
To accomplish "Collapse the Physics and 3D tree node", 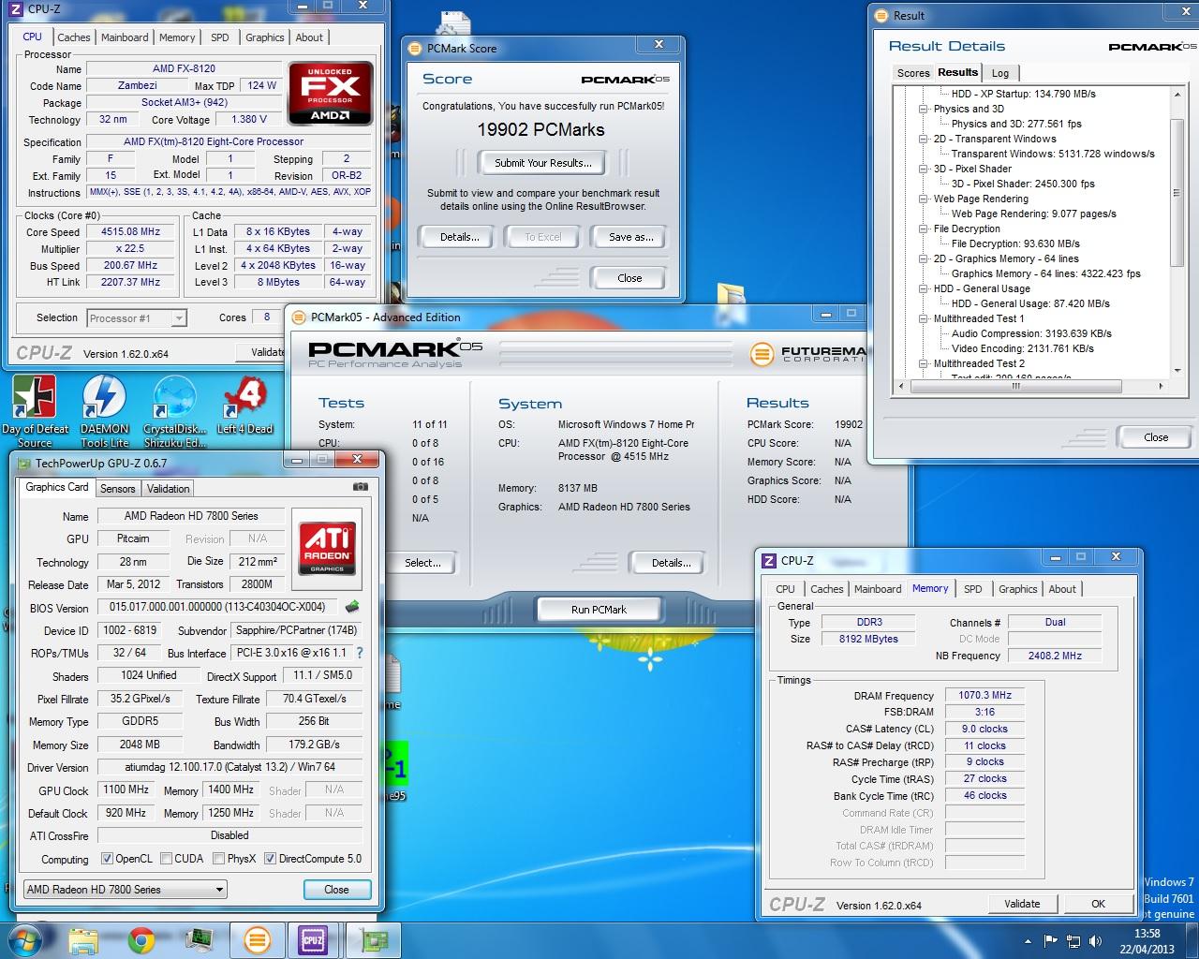I will point(924,109).
